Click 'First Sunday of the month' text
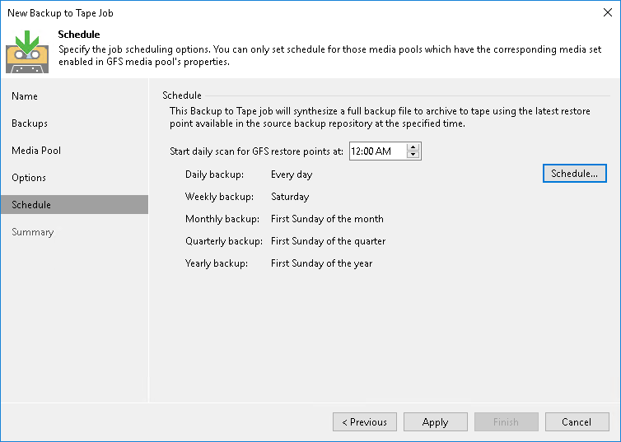Screen dimensions: 621x442 [x=327, y=219]
